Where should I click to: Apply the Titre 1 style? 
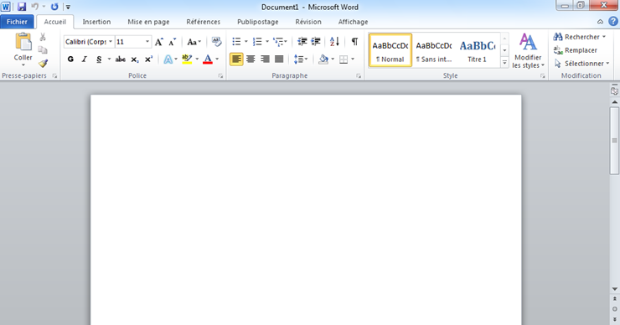(478, 50)
